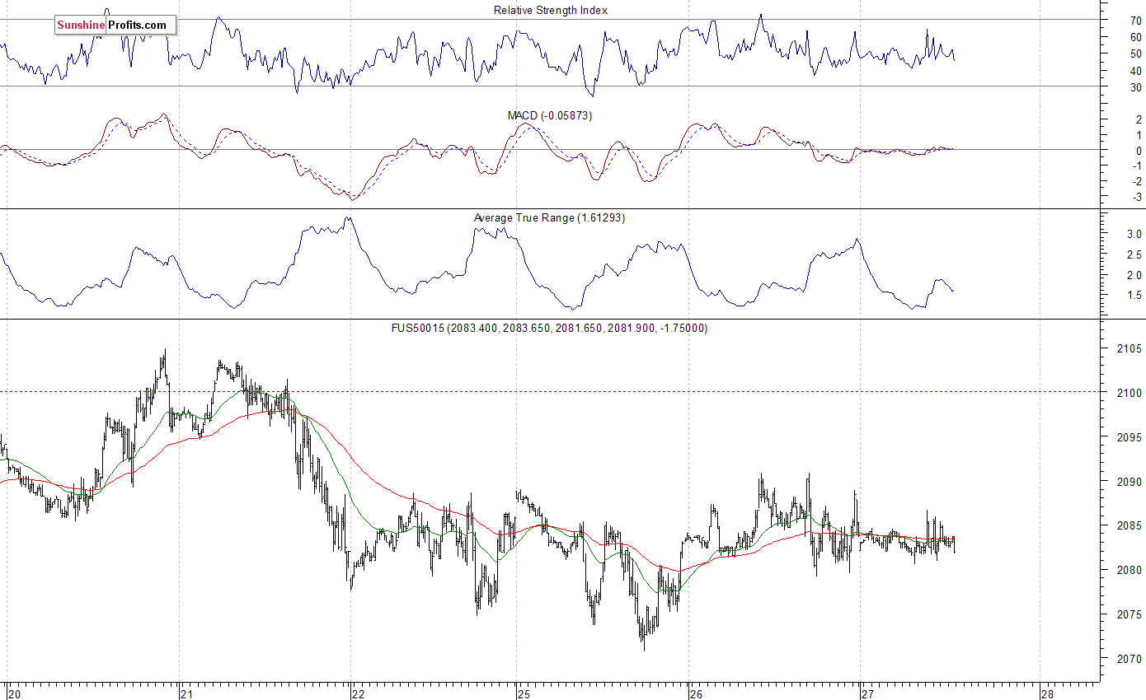The width and height of the screenshot is (1146, 700).
Task: Click the RSI 50 axis label
Action: [x=1136, y=54]
